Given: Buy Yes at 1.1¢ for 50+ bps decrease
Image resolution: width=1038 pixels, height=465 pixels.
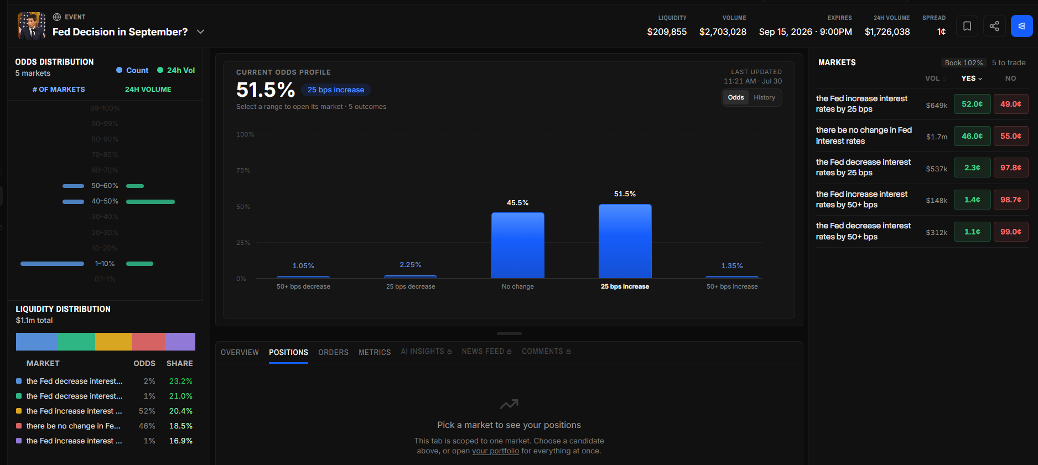Looking at the screenshot, I should coord(972,232).
